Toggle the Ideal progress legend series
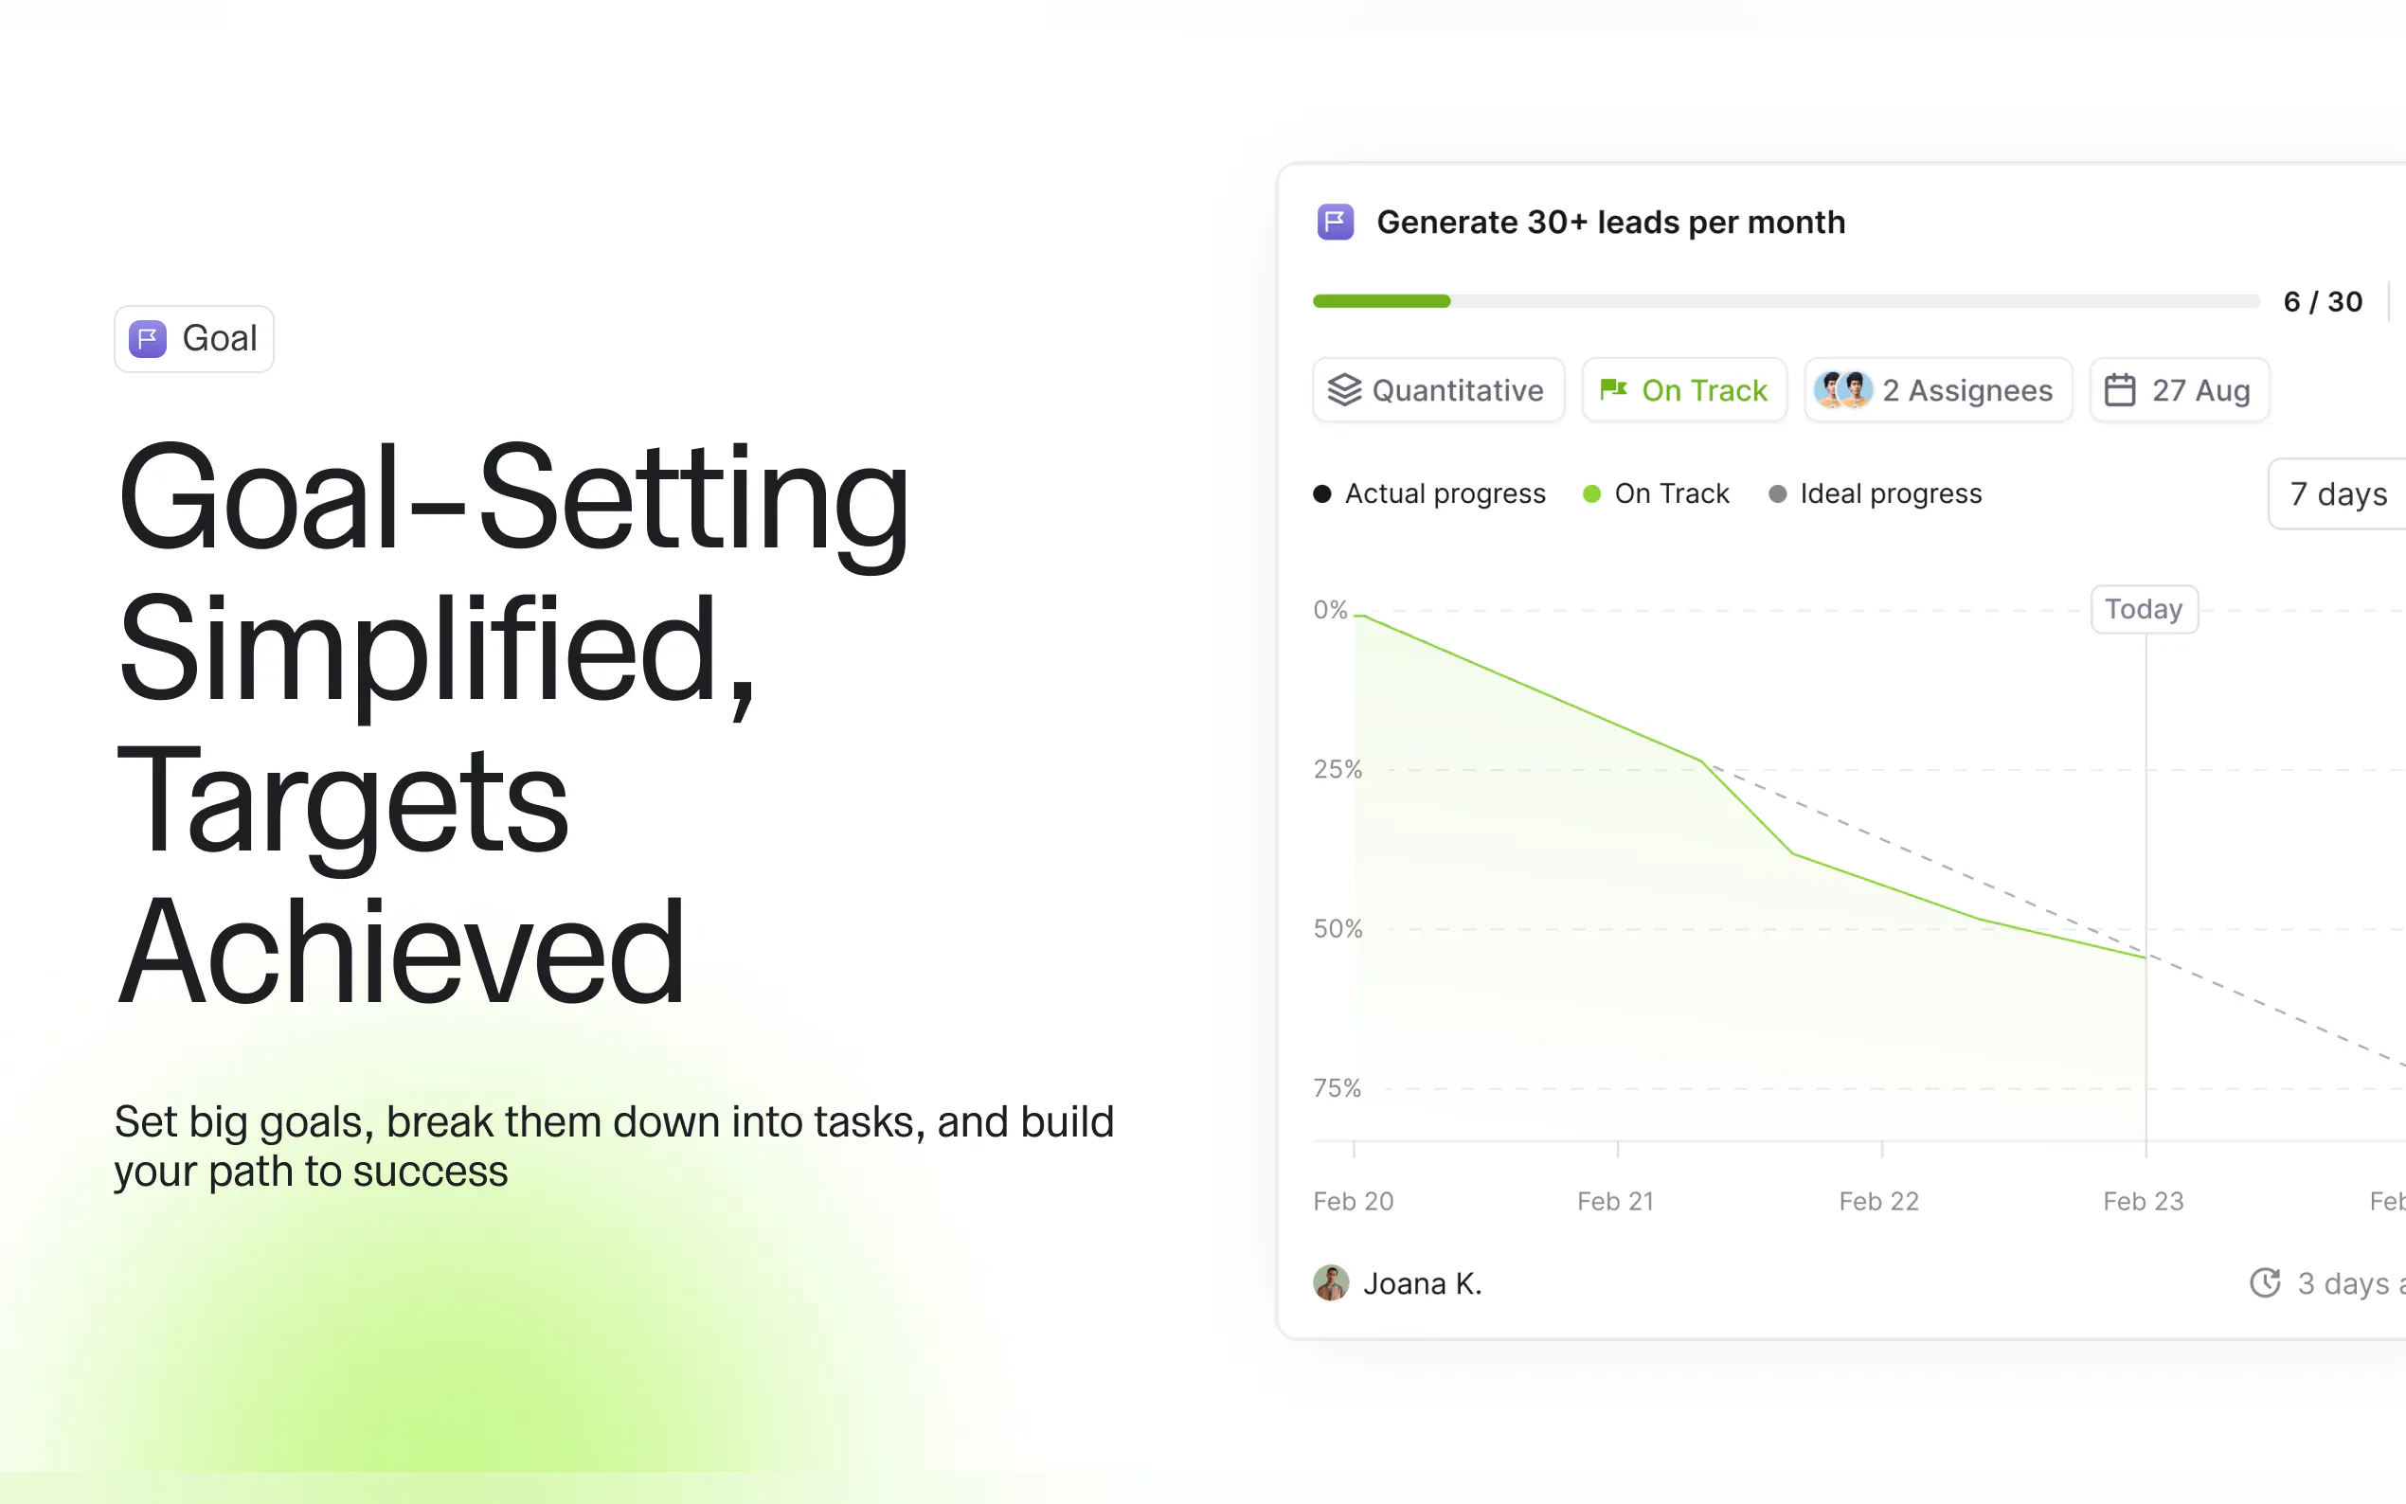 point(1875,493)
